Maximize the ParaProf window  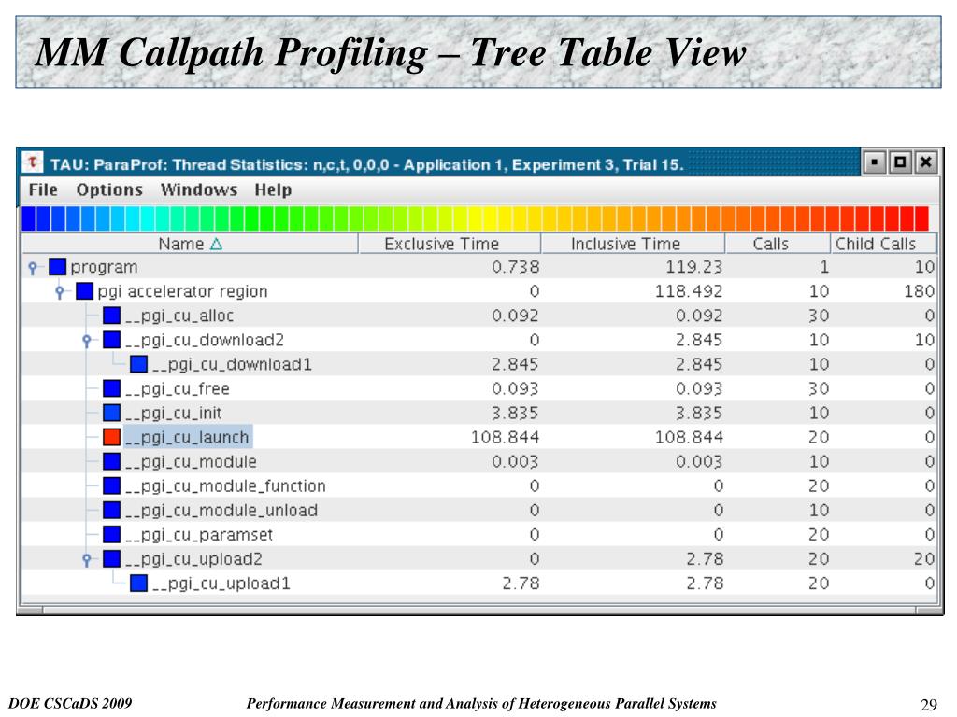click(900, 162)
